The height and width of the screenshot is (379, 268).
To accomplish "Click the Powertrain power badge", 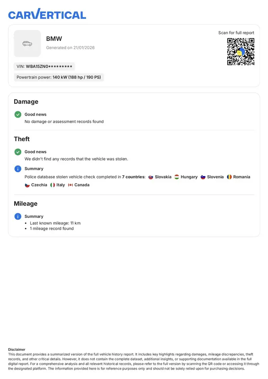I will pos(59,77).
